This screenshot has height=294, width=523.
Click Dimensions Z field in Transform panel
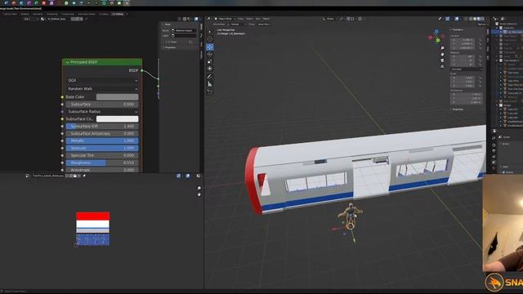[466, 102]
